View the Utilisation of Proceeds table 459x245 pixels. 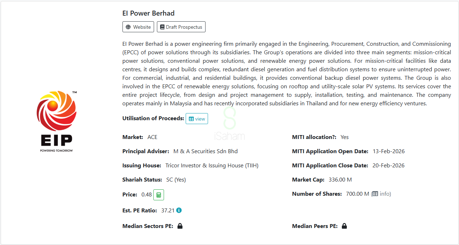click(197, 119)
